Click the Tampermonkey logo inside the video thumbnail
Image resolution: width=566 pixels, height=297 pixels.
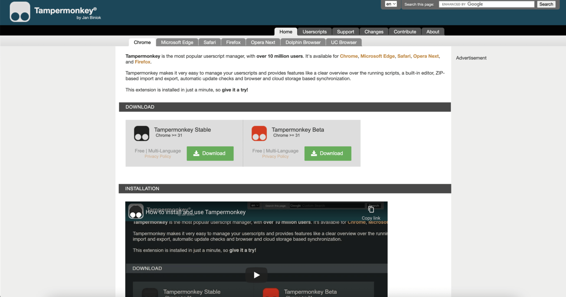click(x=136, y=211)
